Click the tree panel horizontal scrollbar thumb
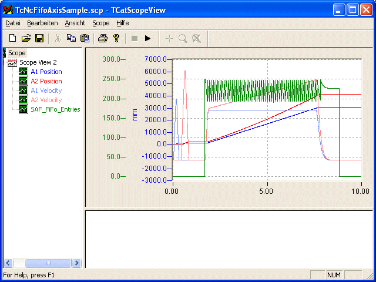376x282 pixels. point(48,263)
